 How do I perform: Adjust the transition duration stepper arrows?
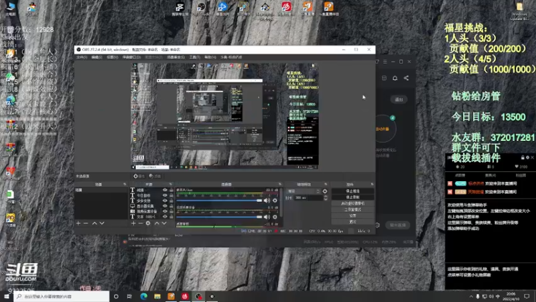[x=326, y=198]
